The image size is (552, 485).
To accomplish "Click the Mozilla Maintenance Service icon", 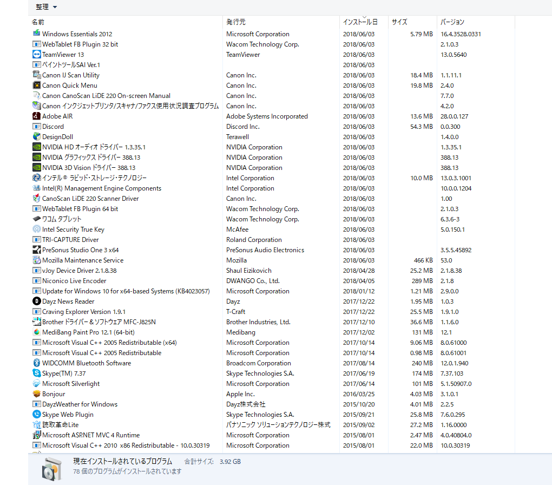I will pyautogui.click(x=37, y=260).
